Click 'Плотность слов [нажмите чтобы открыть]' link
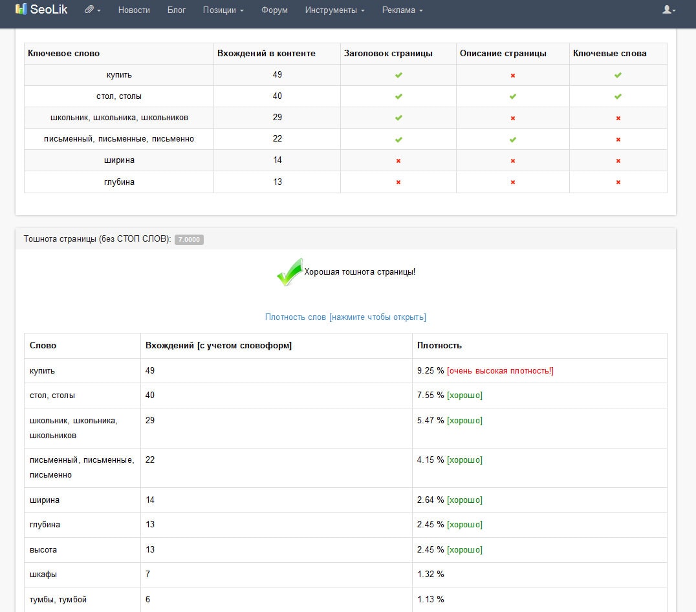The image size is (696, 612). (x=345, y=317)
